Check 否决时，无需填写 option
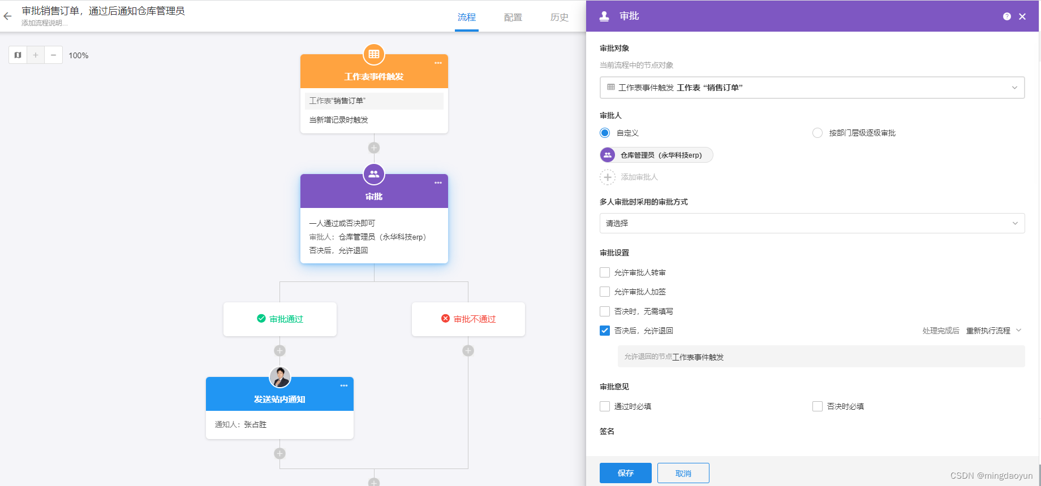Screen dimensions: 1041x486 (x=605, y=311)
